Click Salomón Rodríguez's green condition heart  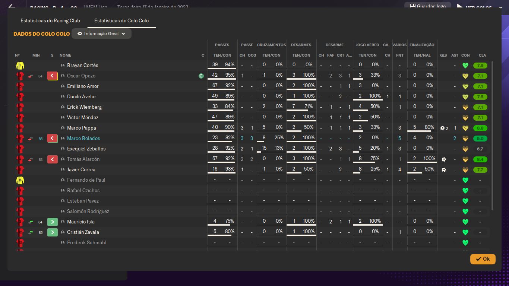pos(465,212)
